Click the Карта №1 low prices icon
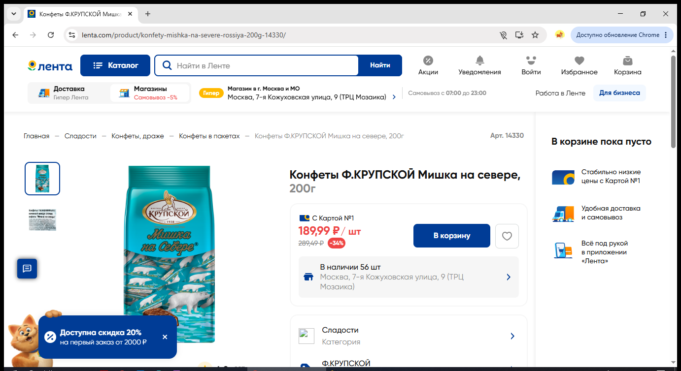 click(563, 177)
